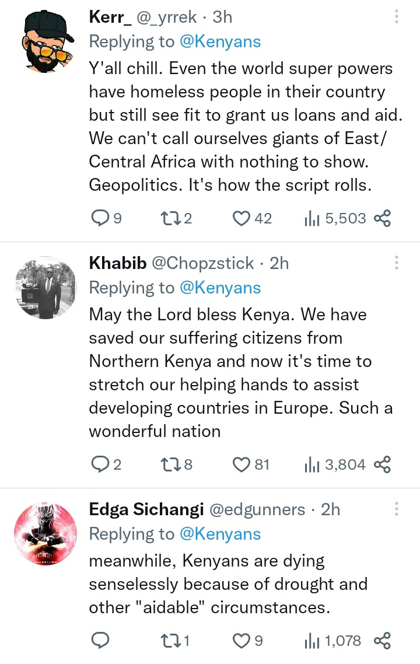This screenshot has height=664, width=420.
Task: Open more options on Khabib's tweet
Action: (396, 263)
